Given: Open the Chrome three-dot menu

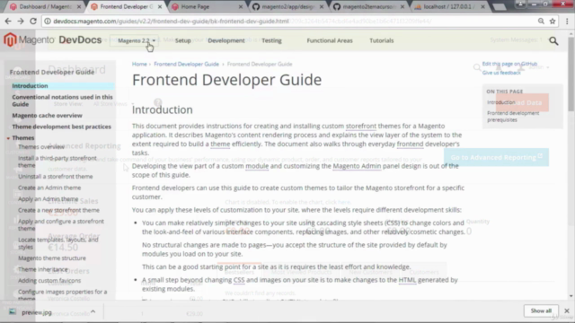Looking at the screenshot, I should [x=567, y=22].
